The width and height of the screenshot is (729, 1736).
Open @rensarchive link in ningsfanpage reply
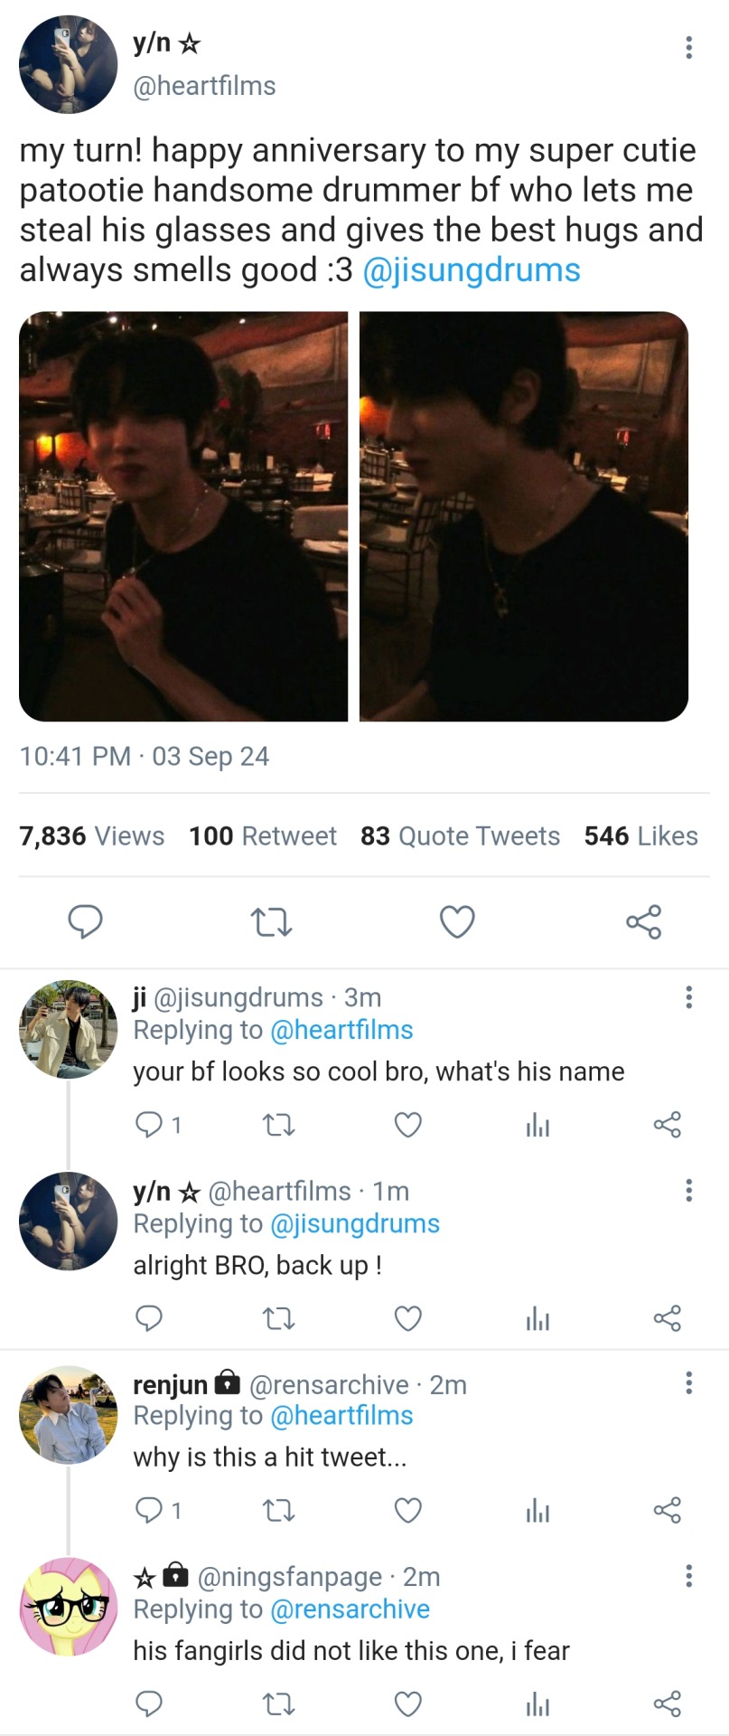[350, 1609]
